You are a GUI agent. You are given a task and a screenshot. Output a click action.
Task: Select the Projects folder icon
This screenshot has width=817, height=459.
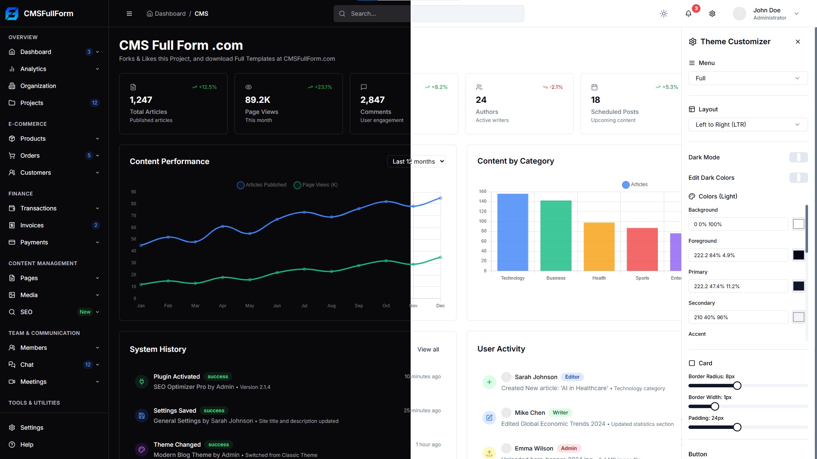(12, 103)
